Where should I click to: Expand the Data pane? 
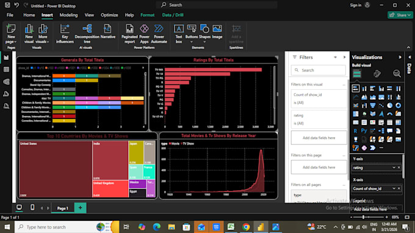click(410, 57)
